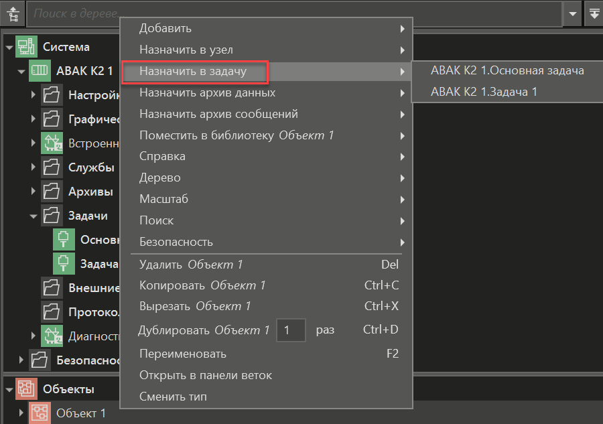The width and height of the screenshot is (603, 424).
Task: Expand the Графические tree folder
Action: (x=33, y=119)
